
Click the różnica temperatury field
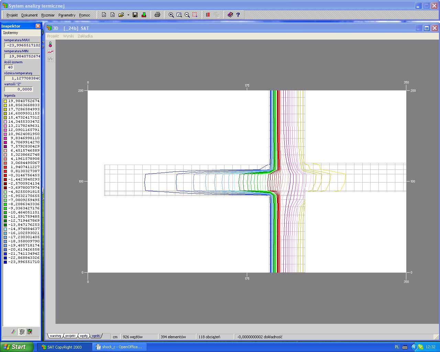(22, 78)
